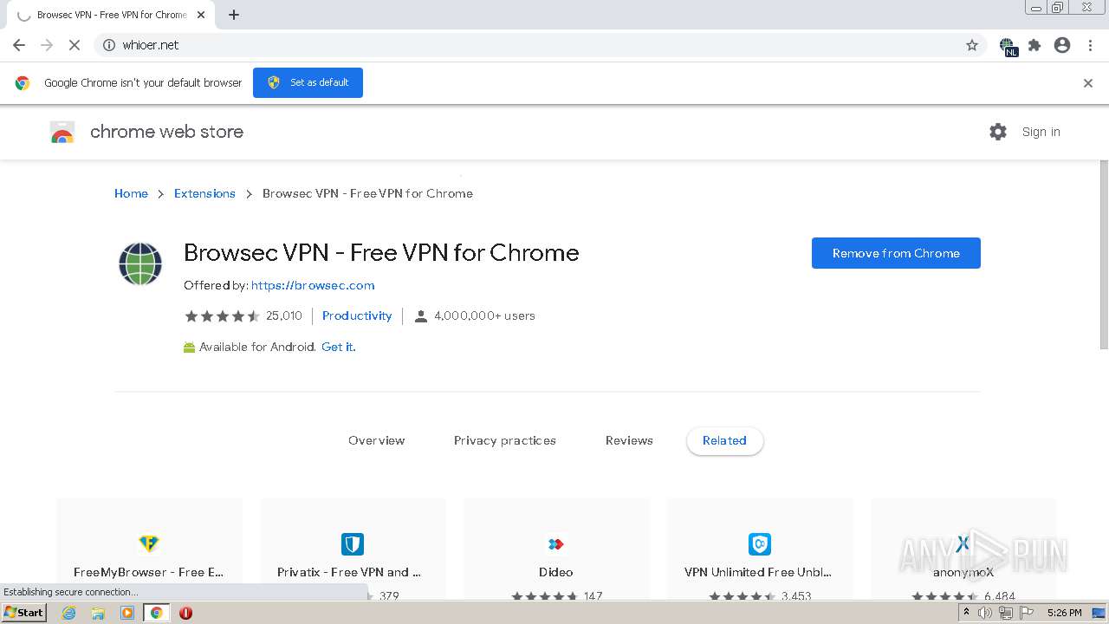Set Chrome as default browser
The width and height of the screenshot is (1109, 624).
[x=308, y=82]
